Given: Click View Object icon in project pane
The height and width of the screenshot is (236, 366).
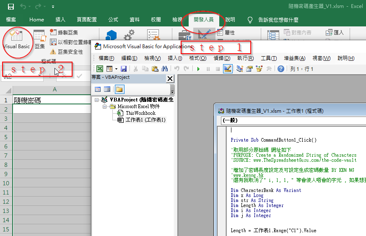Looking at the screenshot, I should 107,89.
